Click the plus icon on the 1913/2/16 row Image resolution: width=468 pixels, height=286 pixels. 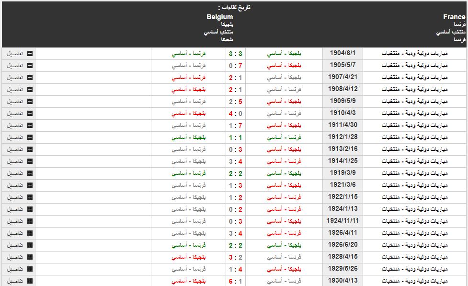tap(30, 149)
